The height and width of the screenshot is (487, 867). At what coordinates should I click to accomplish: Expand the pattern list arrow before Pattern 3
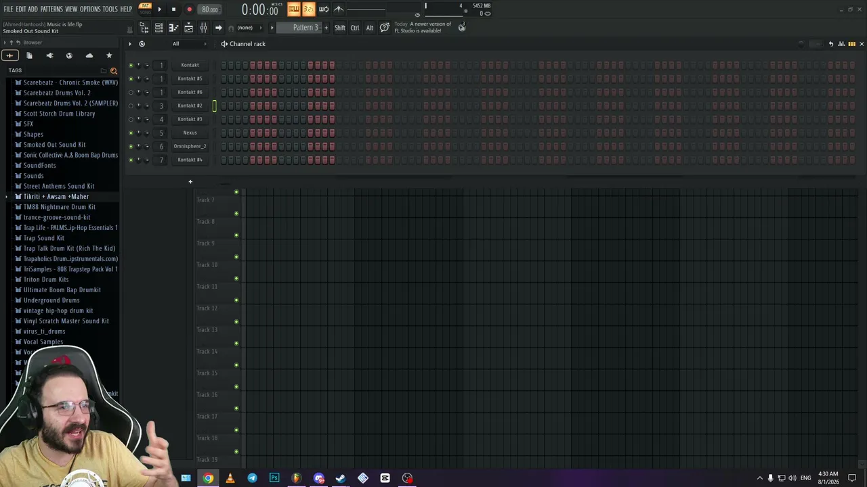pyautogui.click(x=272, y=28)
